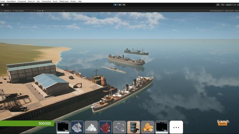Open the Enemy AI menu

point(31,1)
